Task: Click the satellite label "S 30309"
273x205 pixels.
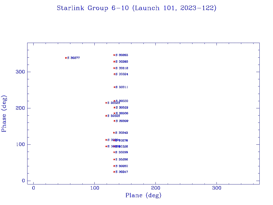Action: tap(122, 121)
